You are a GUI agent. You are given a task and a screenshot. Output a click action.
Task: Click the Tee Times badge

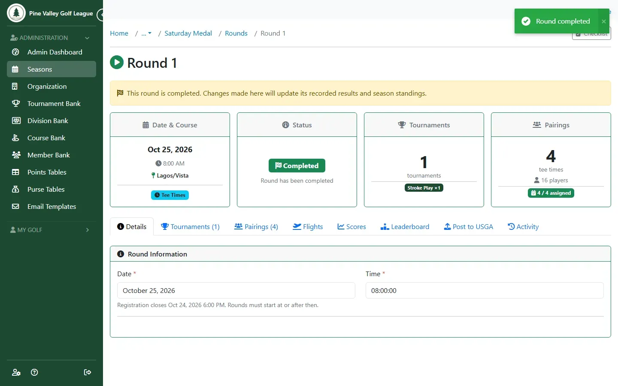pos(170,195)
